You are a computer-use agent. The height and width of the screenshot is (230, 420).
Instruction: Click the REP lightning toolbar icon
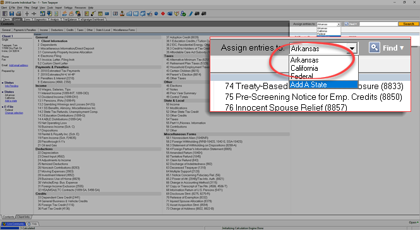(64, 13)
